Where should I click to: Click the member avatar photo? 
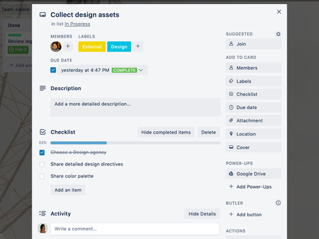56,47
